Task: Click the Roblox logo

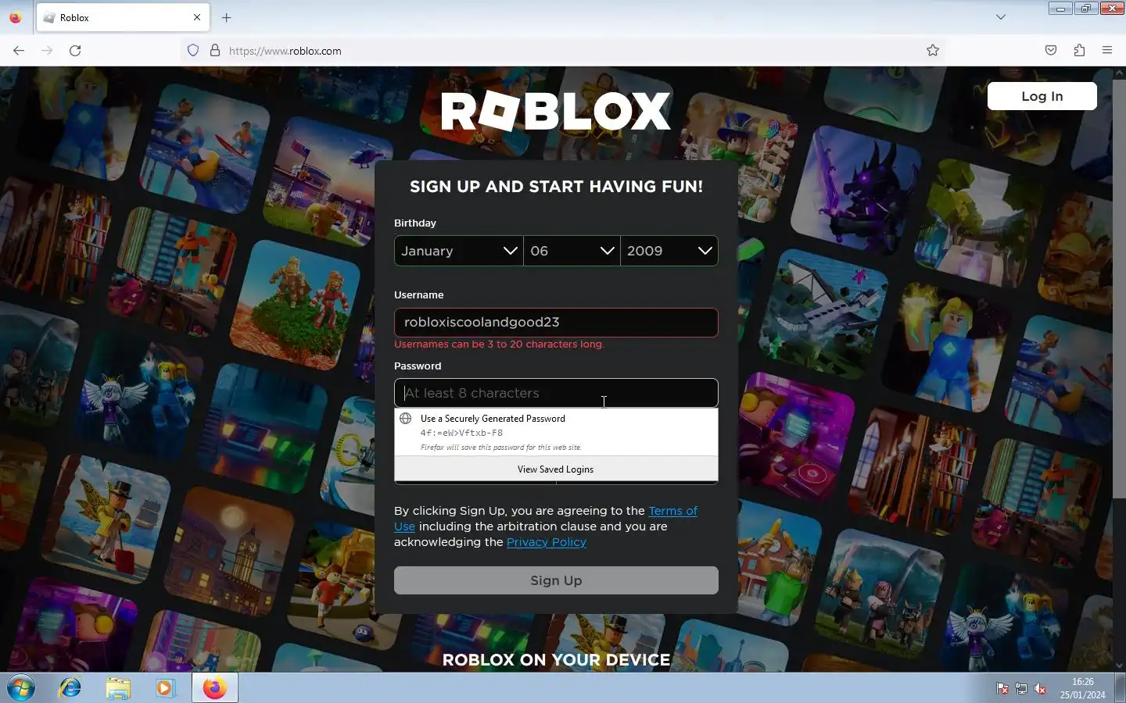Action: [x=556, y=112]
